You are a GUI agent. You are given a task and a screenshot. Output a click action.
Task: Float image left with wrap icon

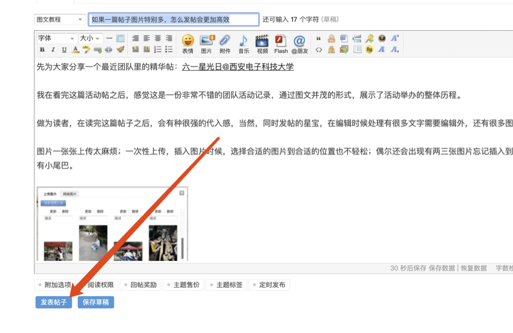(135, 49)
